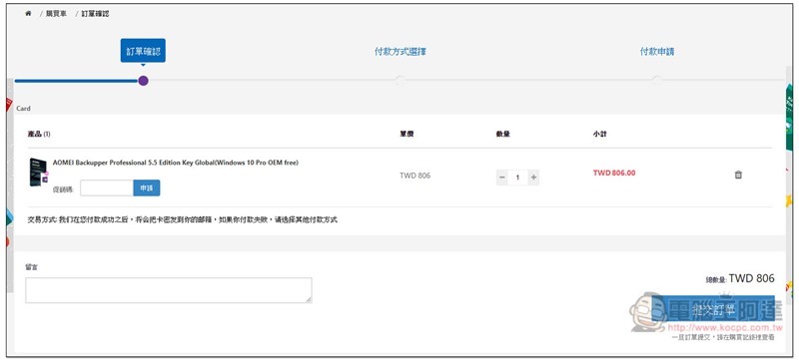Go to the home page icon
Image resolution: width=799 pixels, height=361 pixels.
click(x=28, y=14)
